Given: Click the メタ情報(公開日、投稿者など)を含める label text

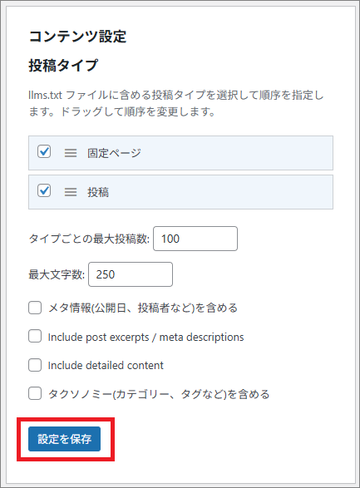Looking at the screenshot, I should coord(143,308).
